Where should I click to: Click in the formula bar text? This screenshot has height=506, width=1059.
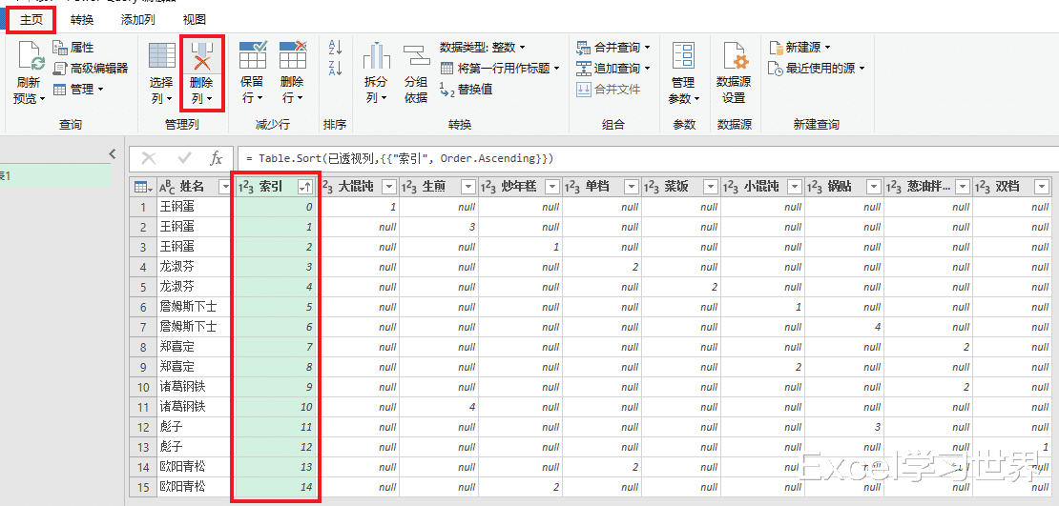click(400, 158)
